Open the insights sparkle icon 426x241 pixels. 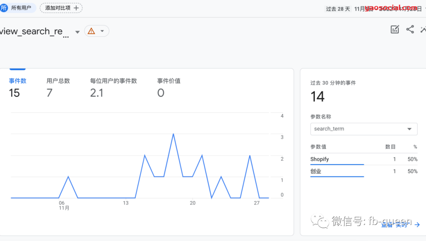(x=423, y=29)
